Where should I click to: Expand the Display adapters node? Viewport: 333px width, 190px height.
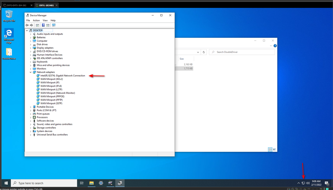[30, 48]
